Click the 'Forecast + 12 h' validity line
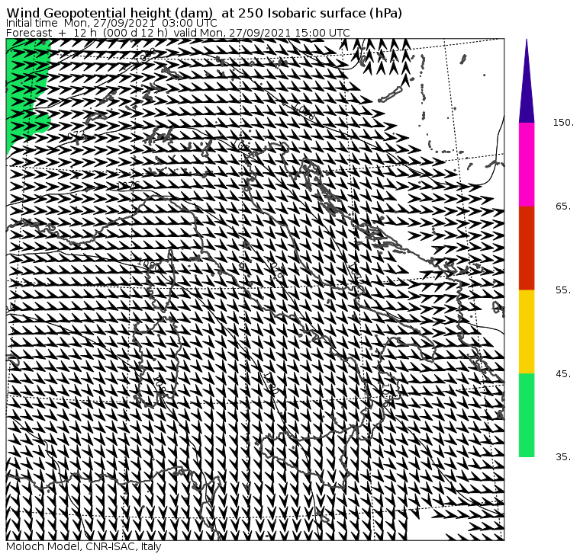The image size is (580, 557). (x=178, y=33)
